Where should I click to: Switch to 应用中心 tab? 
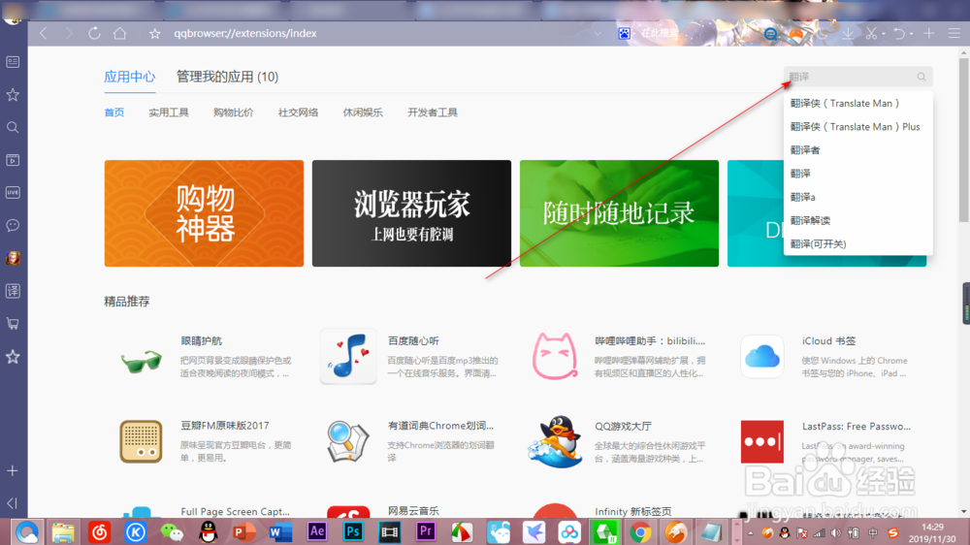129,77
